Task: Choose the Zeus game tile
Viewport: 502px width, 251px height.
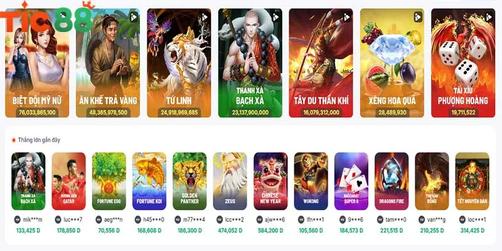Action: tap(230, 181)
